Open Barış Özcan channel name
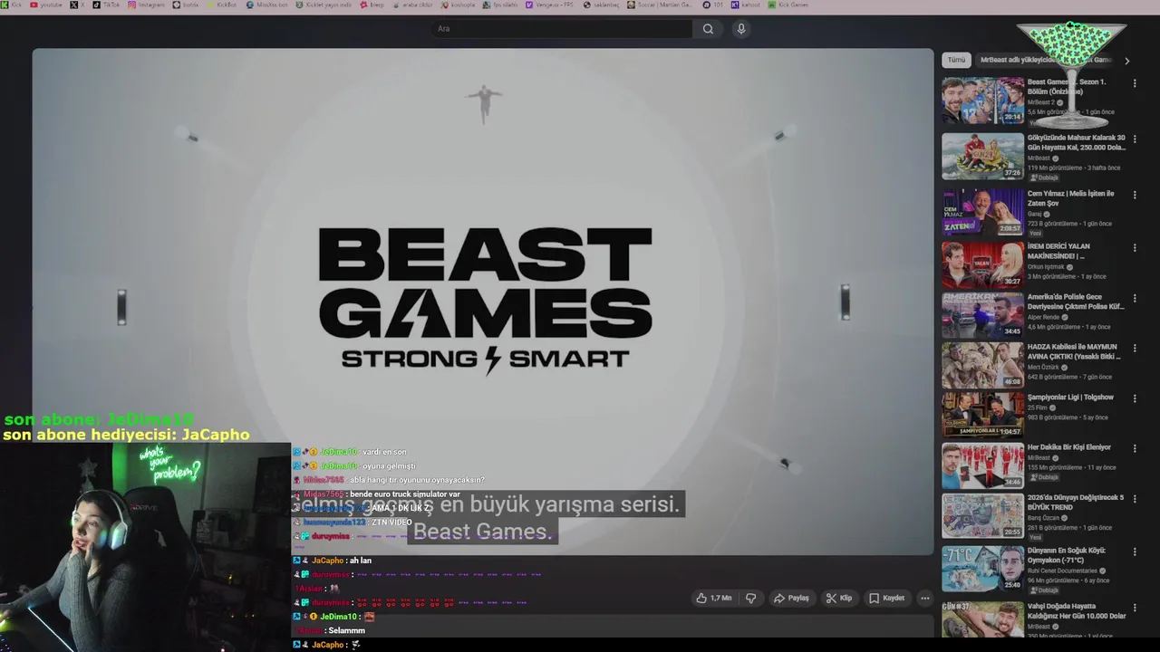Image resolution: width=1160 pixels, height=652 pixels. tap(1045, 518)
